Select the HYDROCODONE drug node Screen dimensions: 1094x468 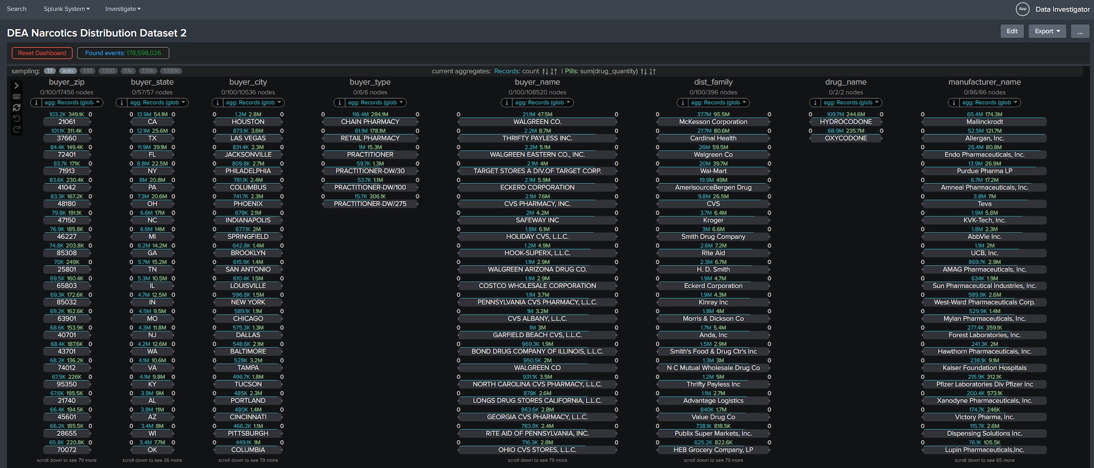coord(846,122)
